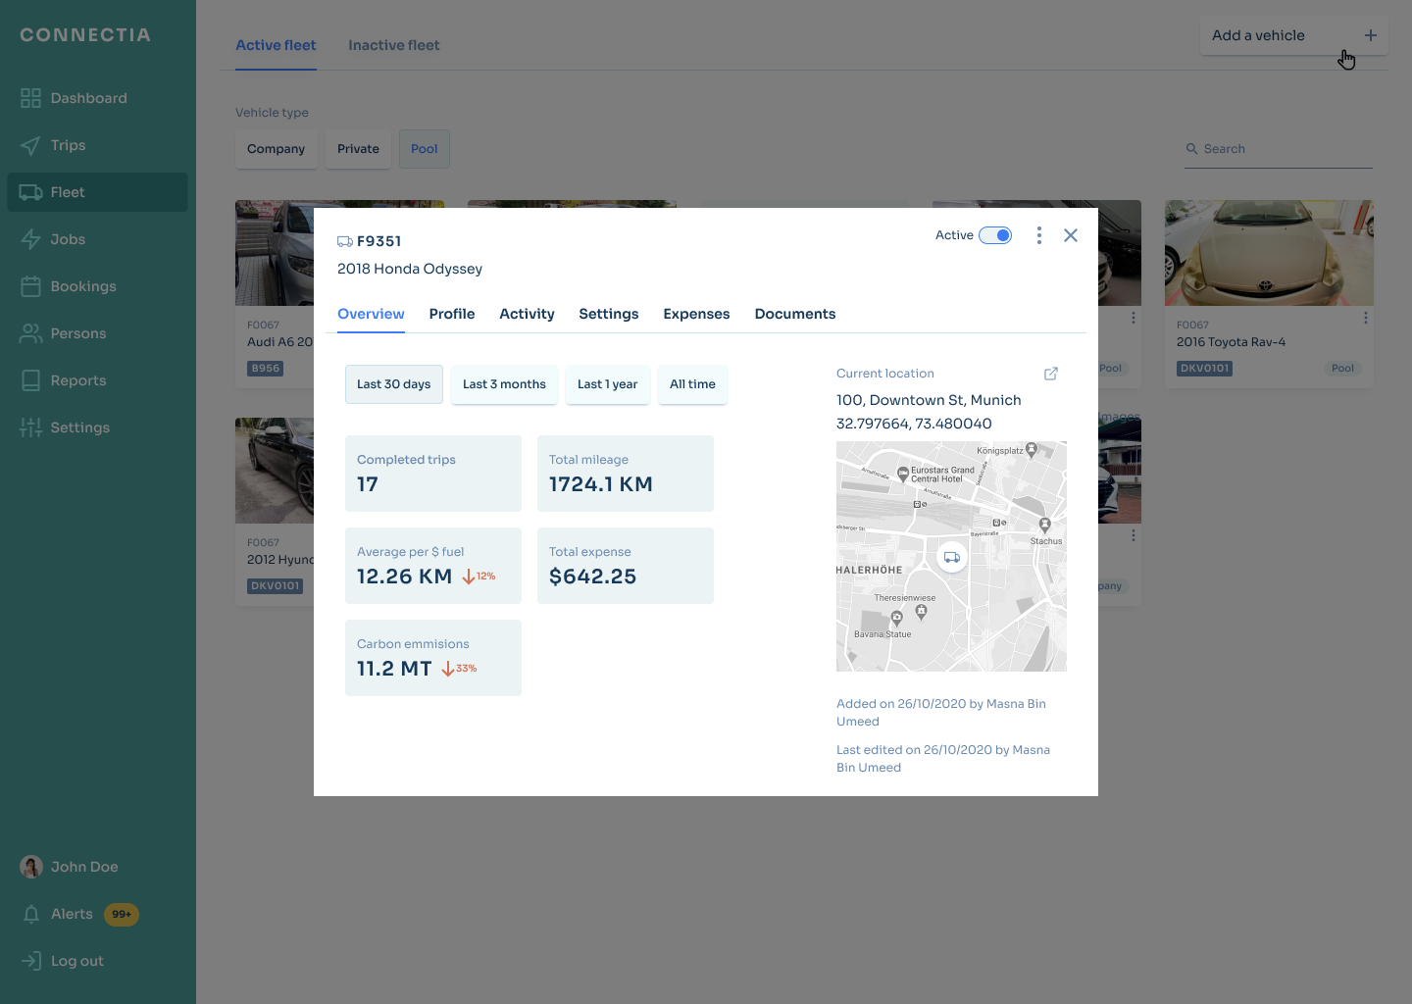Click the plus icon in Add a vehicle
The image size is (1412, 1004).
1371,35
